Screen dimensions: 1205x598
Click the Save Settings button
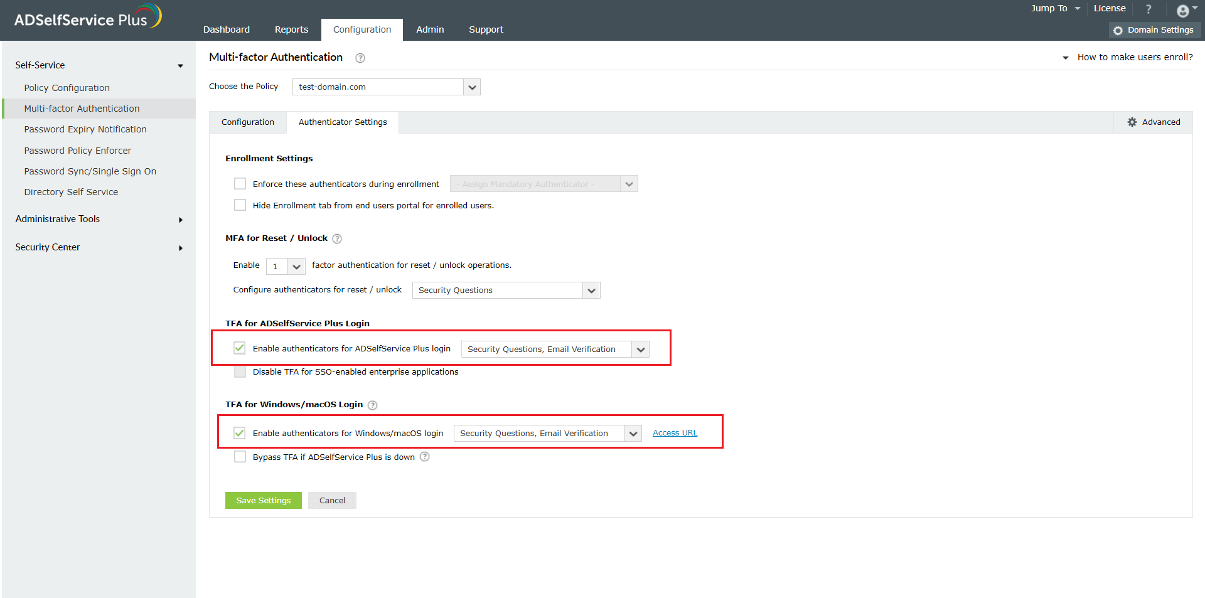264,501
